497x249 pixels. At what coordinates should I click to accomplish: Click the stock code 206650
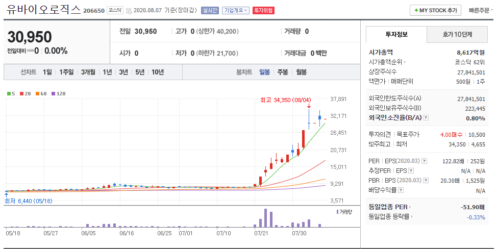click(x=94, y=11)
